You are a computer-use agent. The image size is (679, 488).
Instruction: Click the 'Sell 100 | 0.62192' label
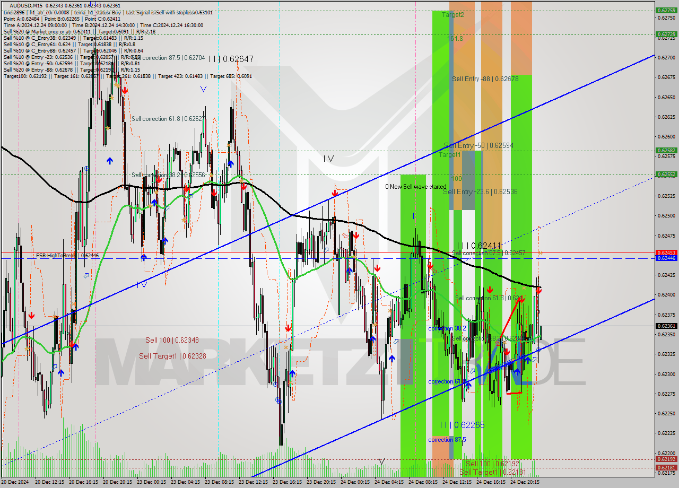click(492, 464)
